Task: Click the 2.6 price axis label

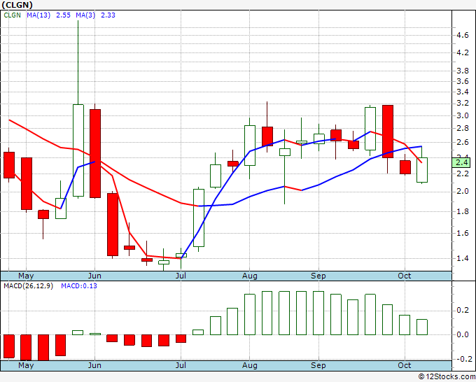Action: click(x=462, y=142)
